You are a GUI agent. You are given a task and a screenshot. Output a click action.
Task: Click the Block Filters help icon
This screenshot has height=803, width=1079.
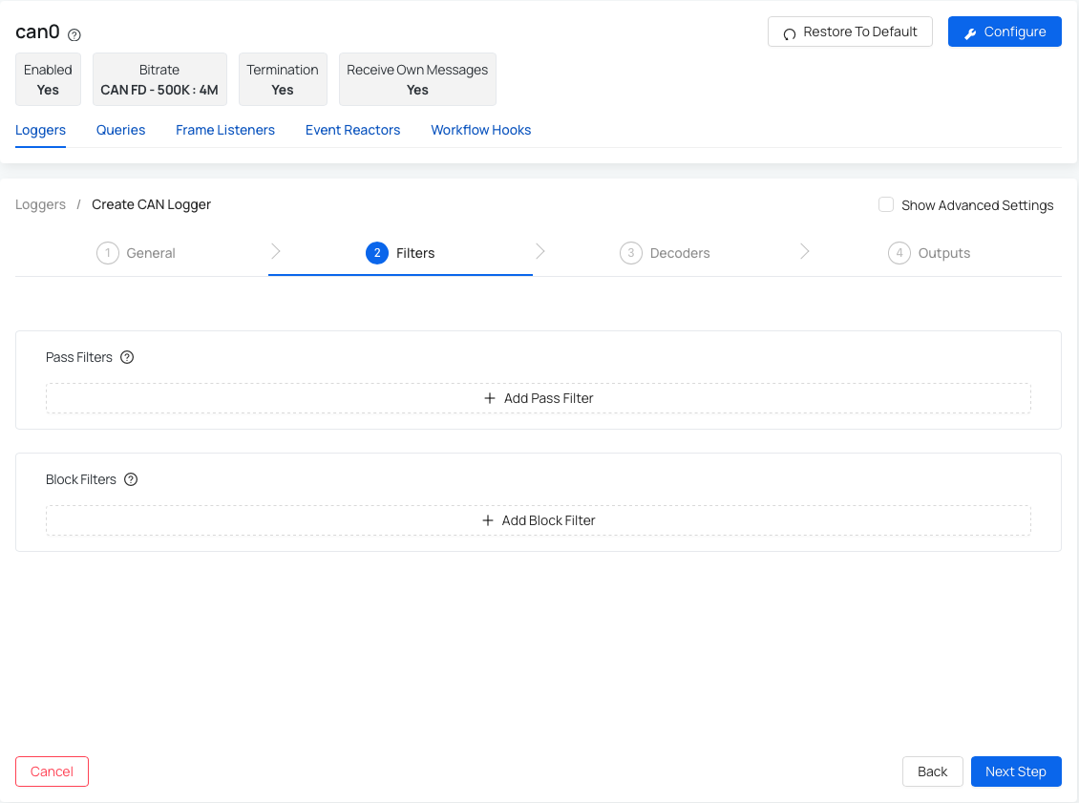click(131, 479)
